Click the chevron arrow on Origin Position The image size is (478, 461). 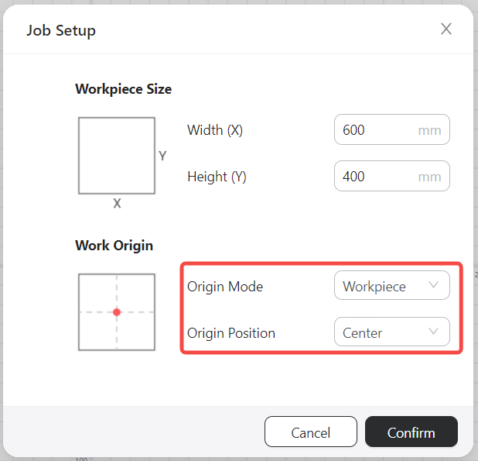[433, 332]
